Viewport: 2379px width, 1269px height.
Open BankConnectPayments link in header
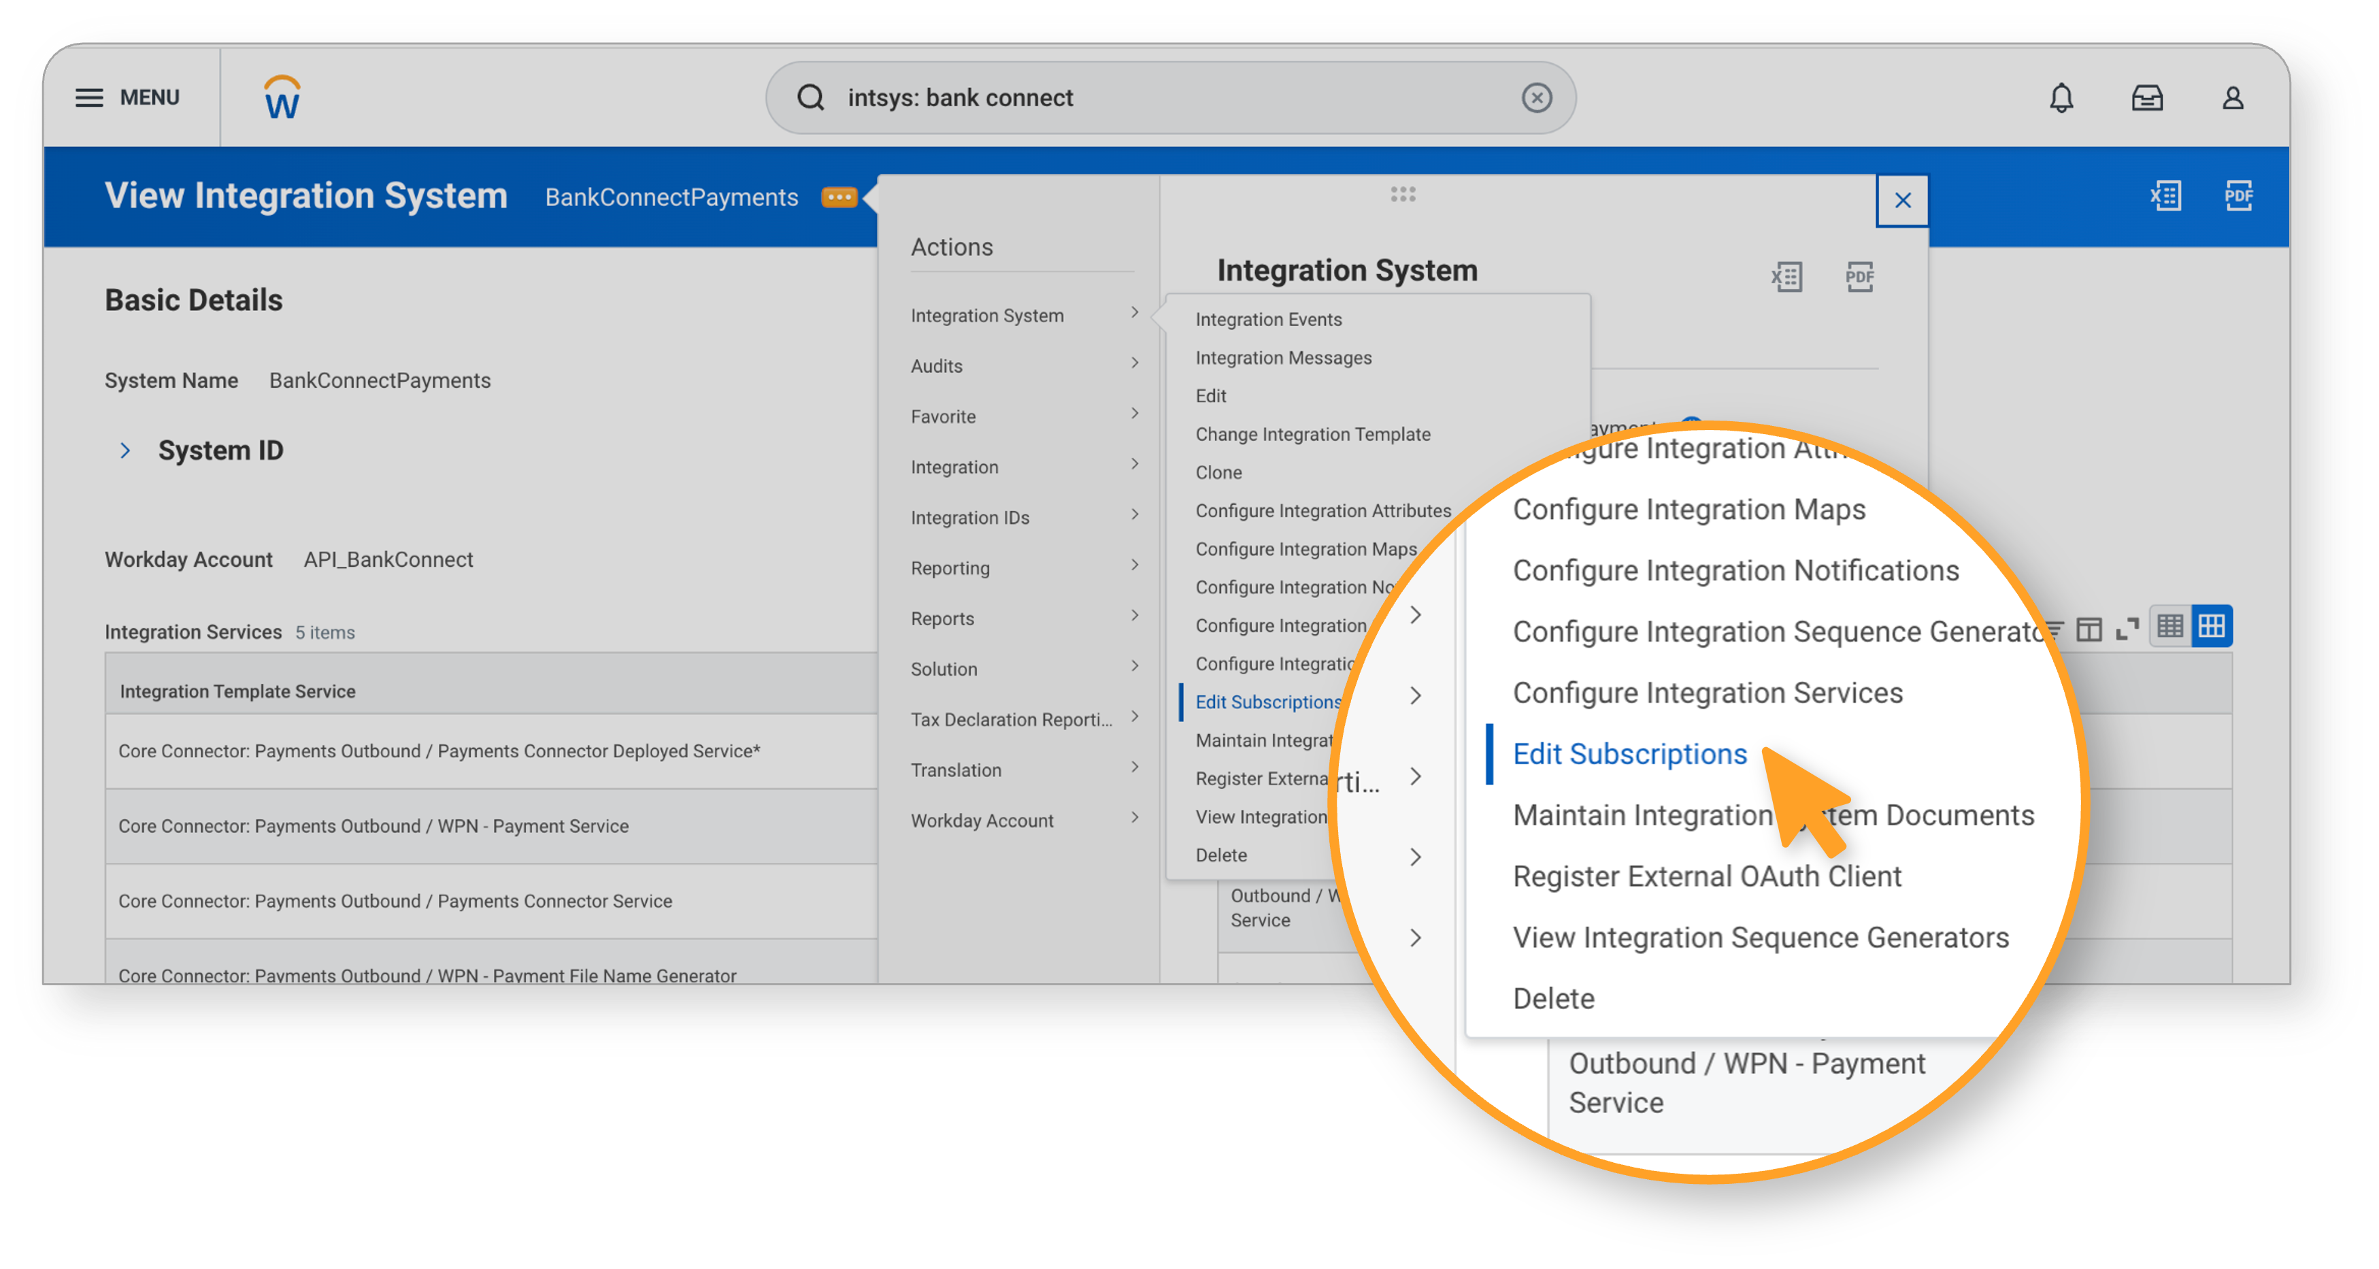coord(671,197)
